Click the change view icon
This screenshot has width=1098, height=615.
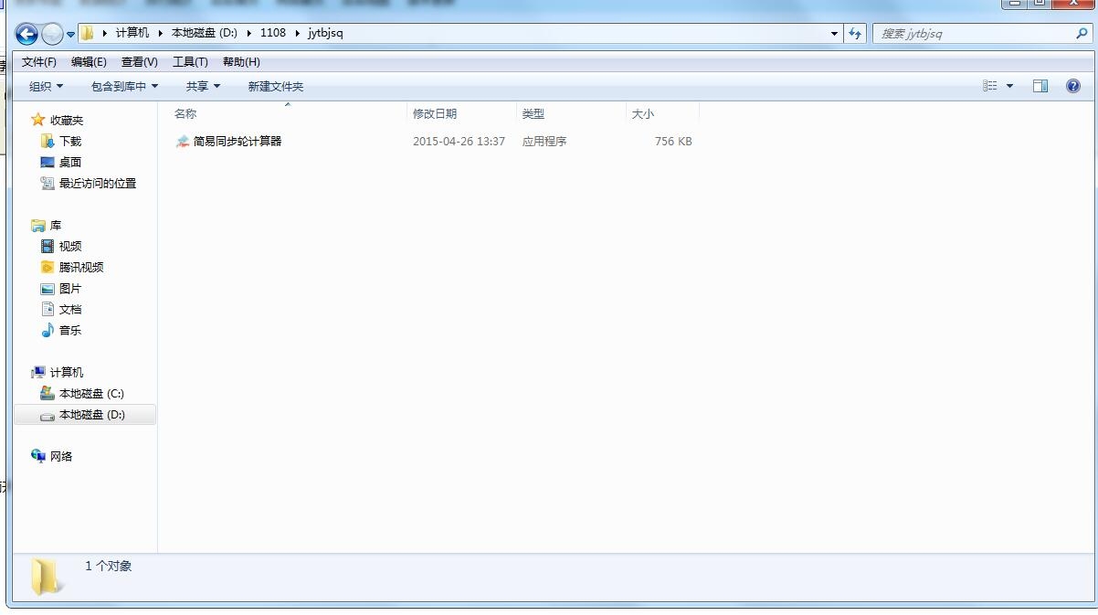tap(990, 86)
